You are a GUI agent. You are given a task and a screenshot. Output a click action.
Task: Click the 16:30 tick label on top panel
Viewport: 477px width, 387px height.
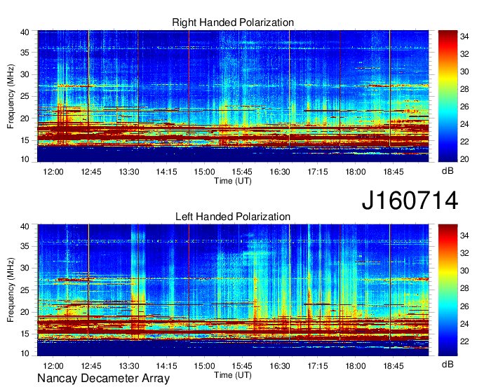click(x=280, y=172)
